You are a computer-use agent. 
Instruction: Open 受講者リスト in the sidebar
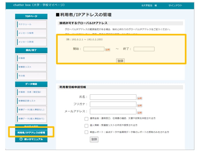coord(32,67)
